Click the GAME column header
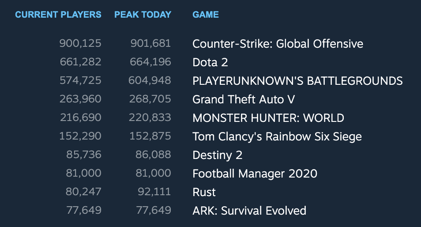The height and width of the screenshot is (227, 421). pos(206,15)
